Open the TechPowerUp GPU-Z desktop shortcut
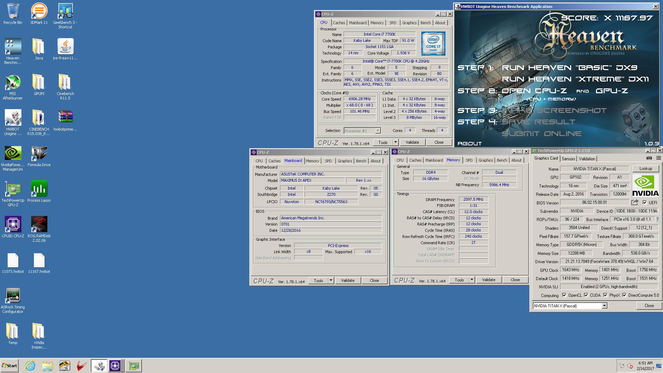663x373 pixels. [x=13, y=193]
